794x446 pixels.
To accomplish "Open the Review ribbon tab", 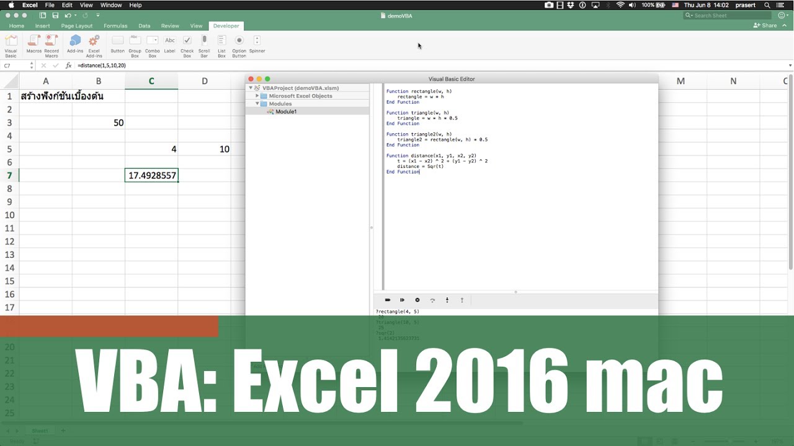I will [x=170, y=26].
